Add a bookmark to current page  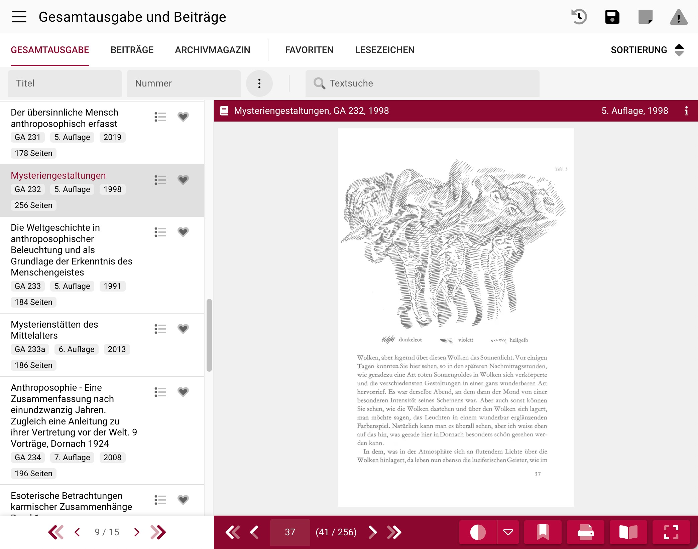[x=543, y=532]
